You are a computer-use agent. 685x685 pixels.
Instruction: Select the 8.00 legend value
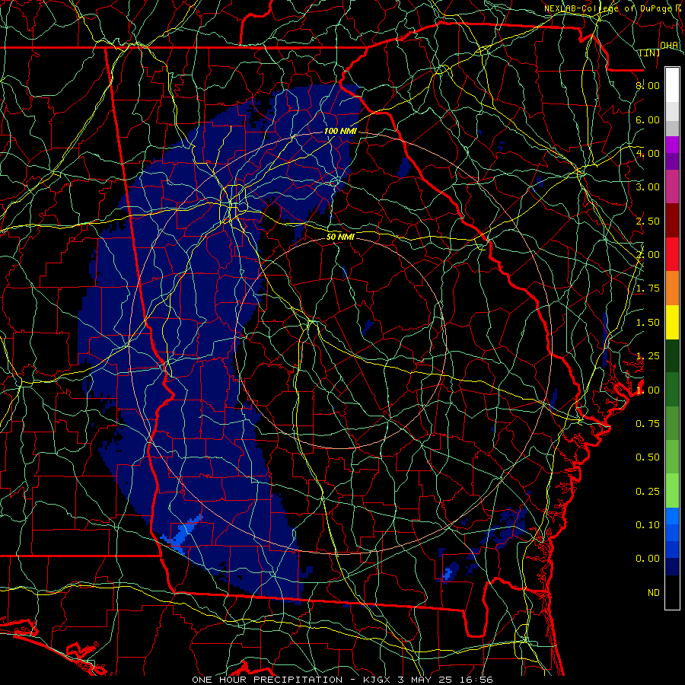point(648,85)
